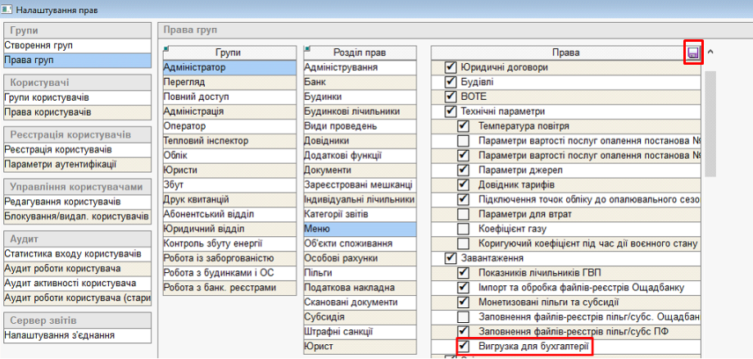
Task: Click the window icon beside Налаштування прав title
Action: 7,8
